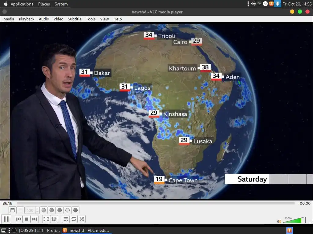
Task: Open the Tools menu
Action: pyautogui.click(x=90, y=19)
